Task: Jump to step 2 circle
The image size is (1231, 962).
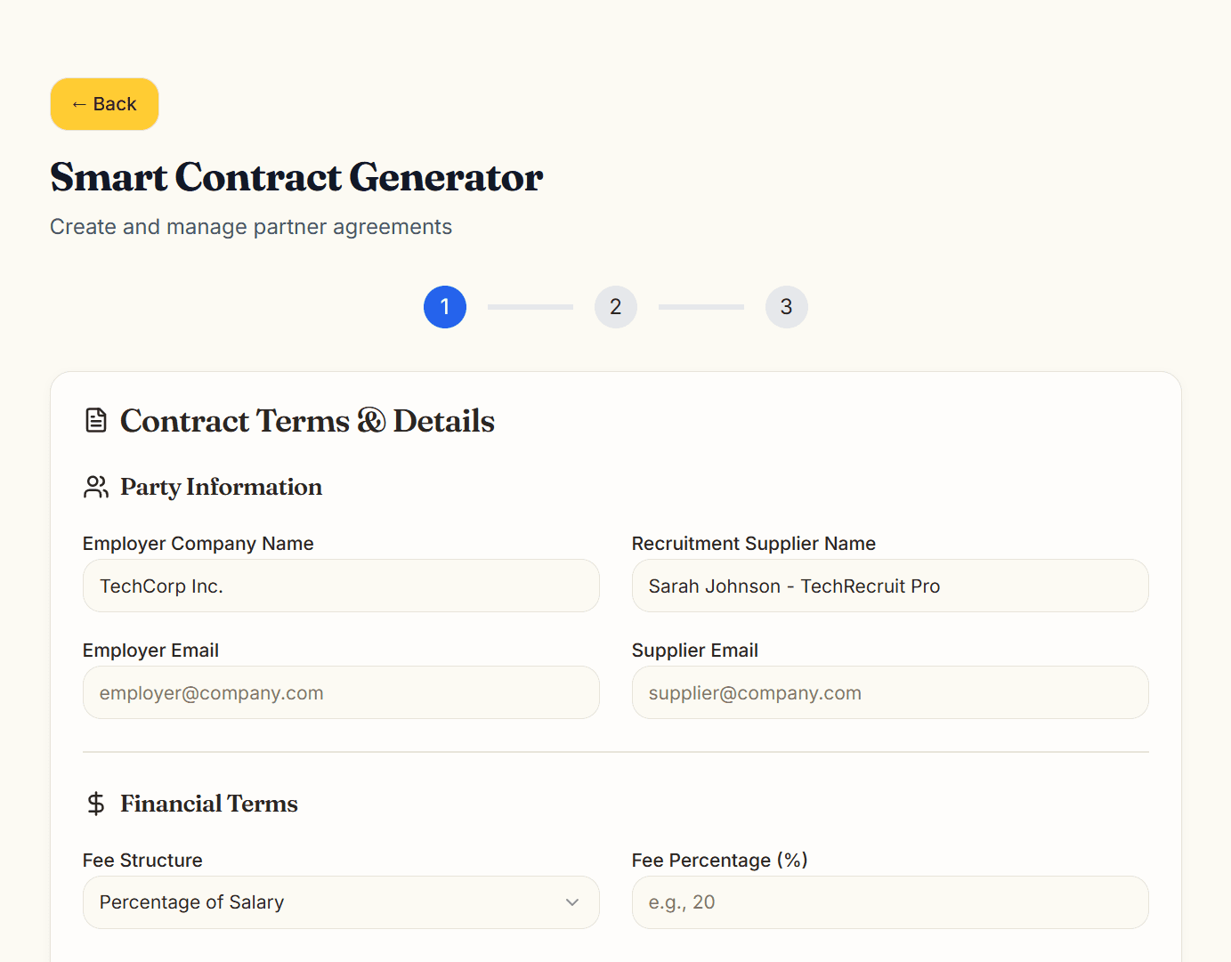Action: [616, 307]
